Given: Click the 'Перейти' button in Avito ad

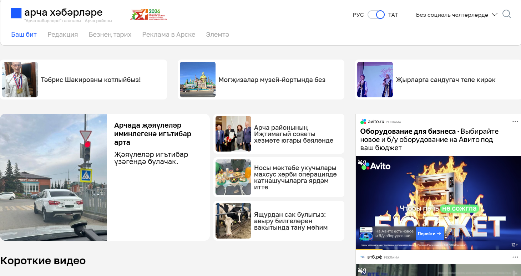Looking at the screenshot, I should (x=430, y=234).
